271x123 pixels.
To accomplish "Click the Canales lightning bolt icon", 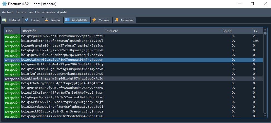I will [x=94, y=20].
